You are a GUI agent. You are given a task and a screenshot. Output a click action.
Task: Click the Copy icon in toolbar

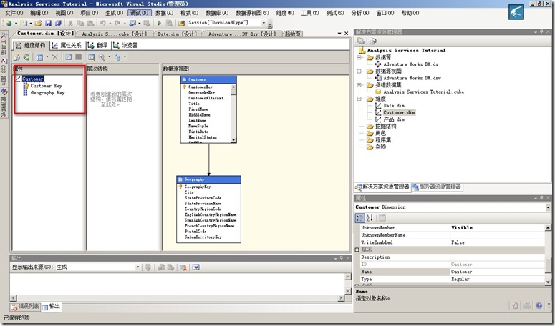(80, 24)
